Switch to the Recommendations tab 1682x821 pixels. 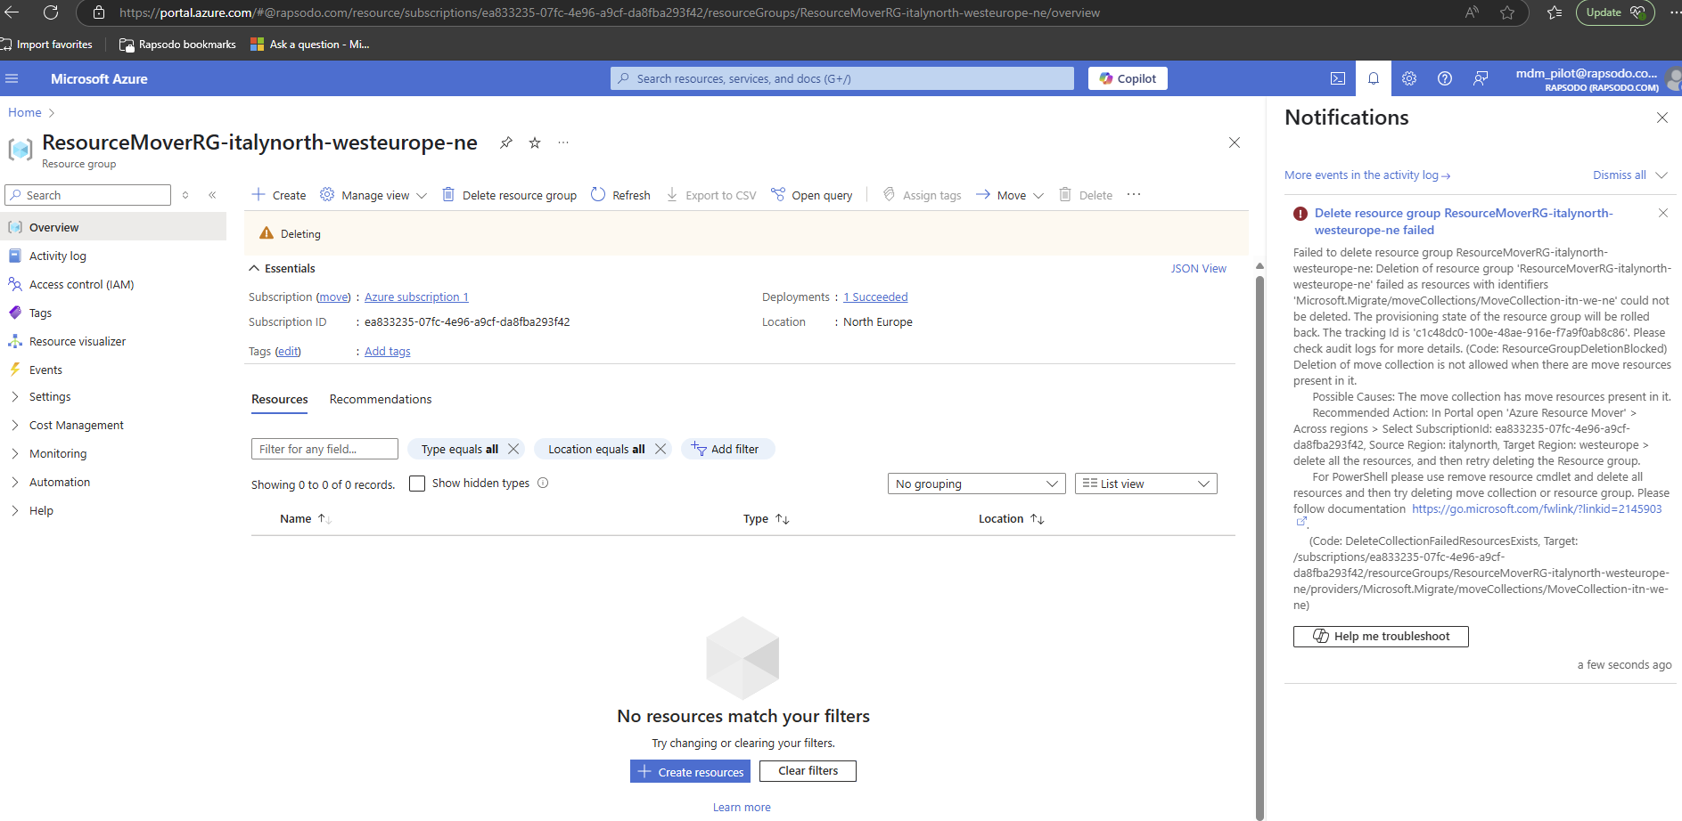(381, 399)
